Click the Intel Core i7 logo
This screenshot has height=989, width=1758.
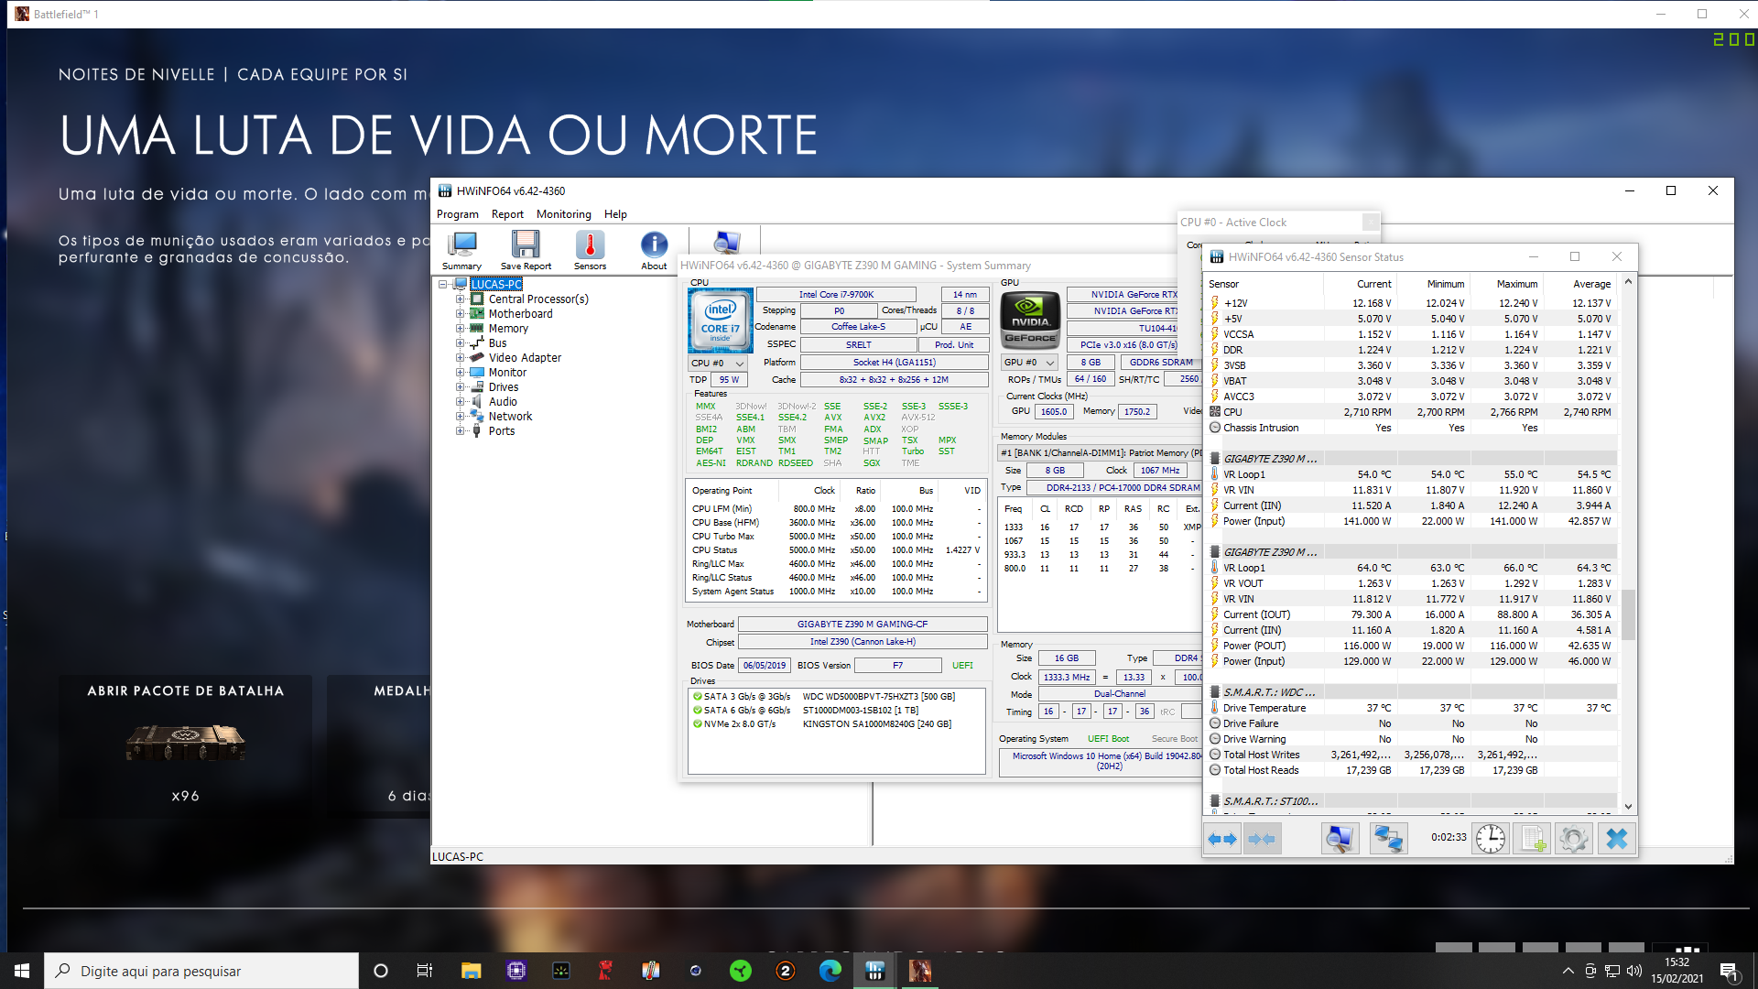point(721,321)
